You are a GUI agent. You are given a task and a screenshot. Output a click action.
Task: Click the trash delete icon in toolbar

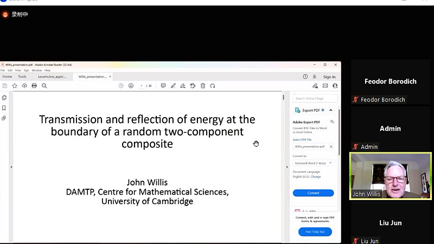[203, 86]
